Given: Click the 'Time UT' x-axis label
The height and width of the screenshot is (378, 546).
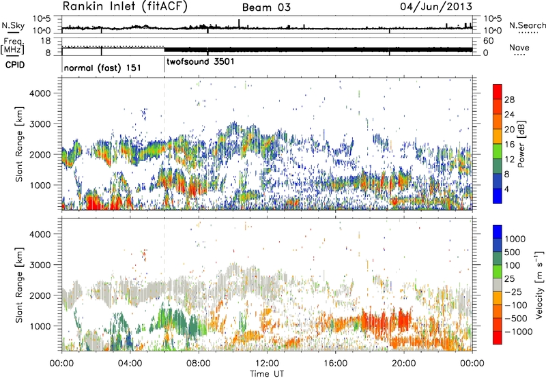Looking at the screenshot, I should pyautogui.click(x=267, y=373).
